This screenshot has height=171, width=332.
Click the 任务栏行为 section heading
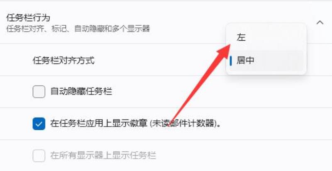tap(28, 17)
